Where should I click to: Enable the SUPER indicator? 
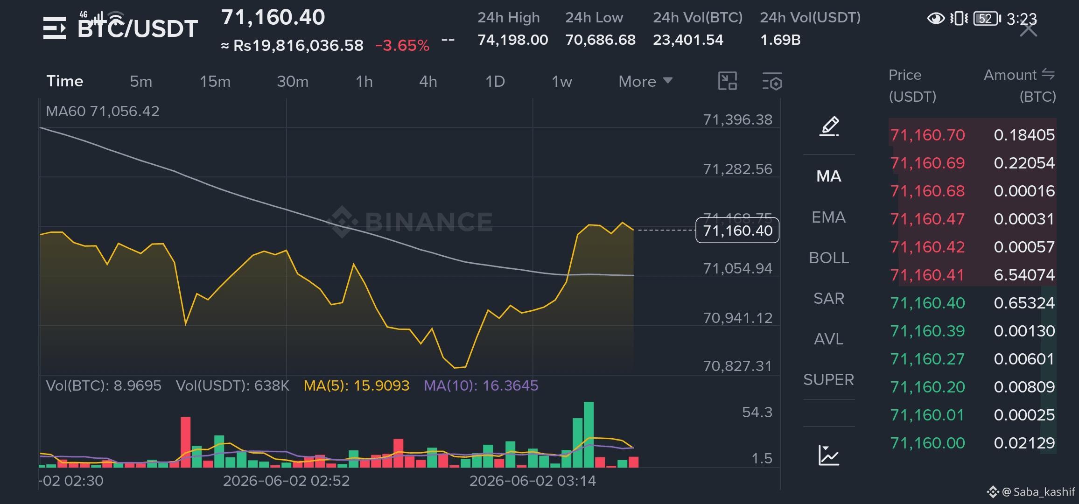(829, 380)
